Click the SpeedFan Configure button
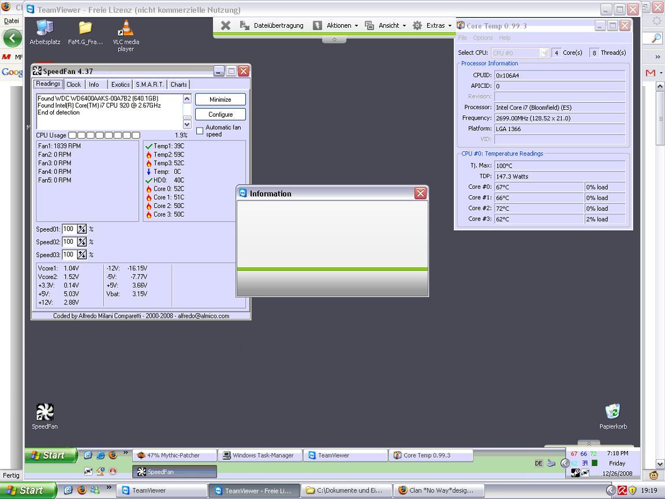 click(x=220, y=114)
